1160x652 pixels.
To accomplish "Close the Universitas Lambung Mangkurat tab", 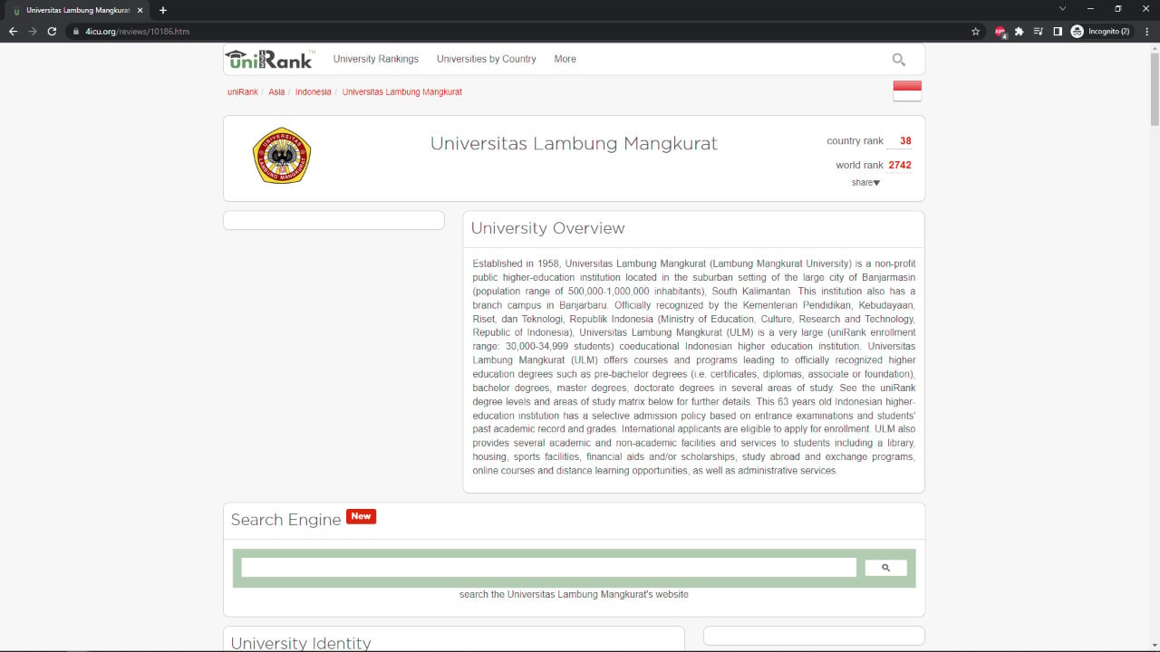I will (140, 10).
